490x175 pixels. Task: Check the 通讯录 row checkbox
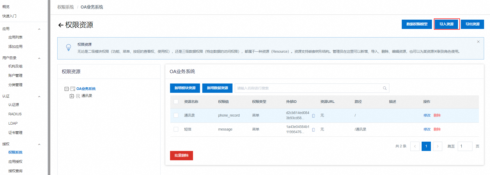point(176,115)
